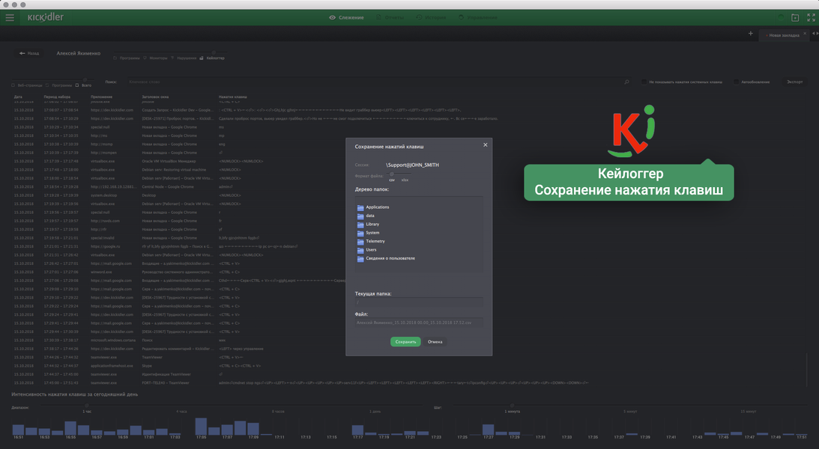This screenshot has width=819, height=449.
Task: Toggle the Автообновление checkbox
Action: 736,82
